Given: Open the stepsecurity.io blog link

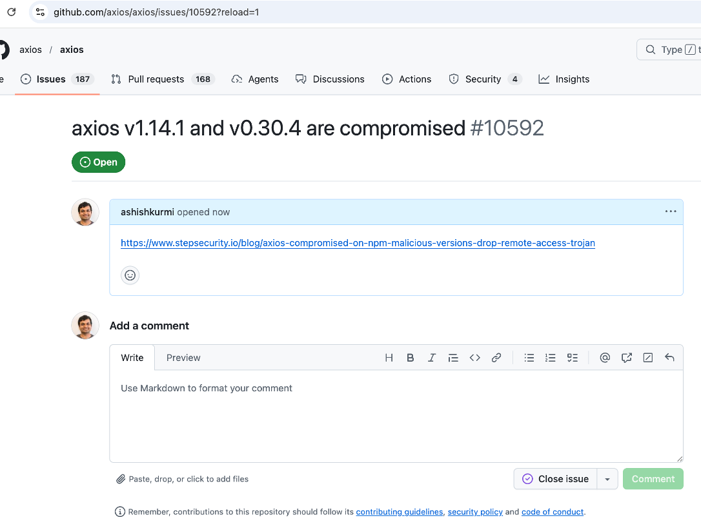Looking at the screenshot, I should 358,243.
